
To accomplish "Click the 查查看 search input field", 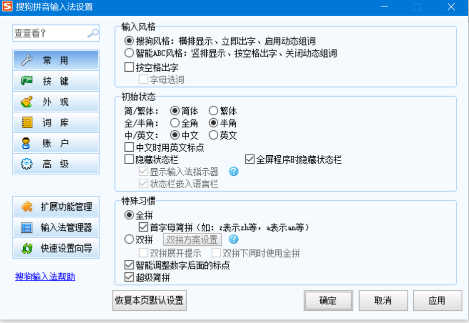I will 56,33.
